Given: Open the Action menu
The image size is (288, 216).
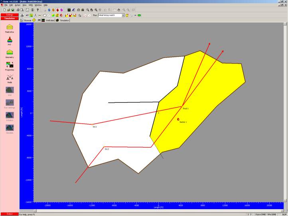Looking at the screenshot, I should pos(17,5).
